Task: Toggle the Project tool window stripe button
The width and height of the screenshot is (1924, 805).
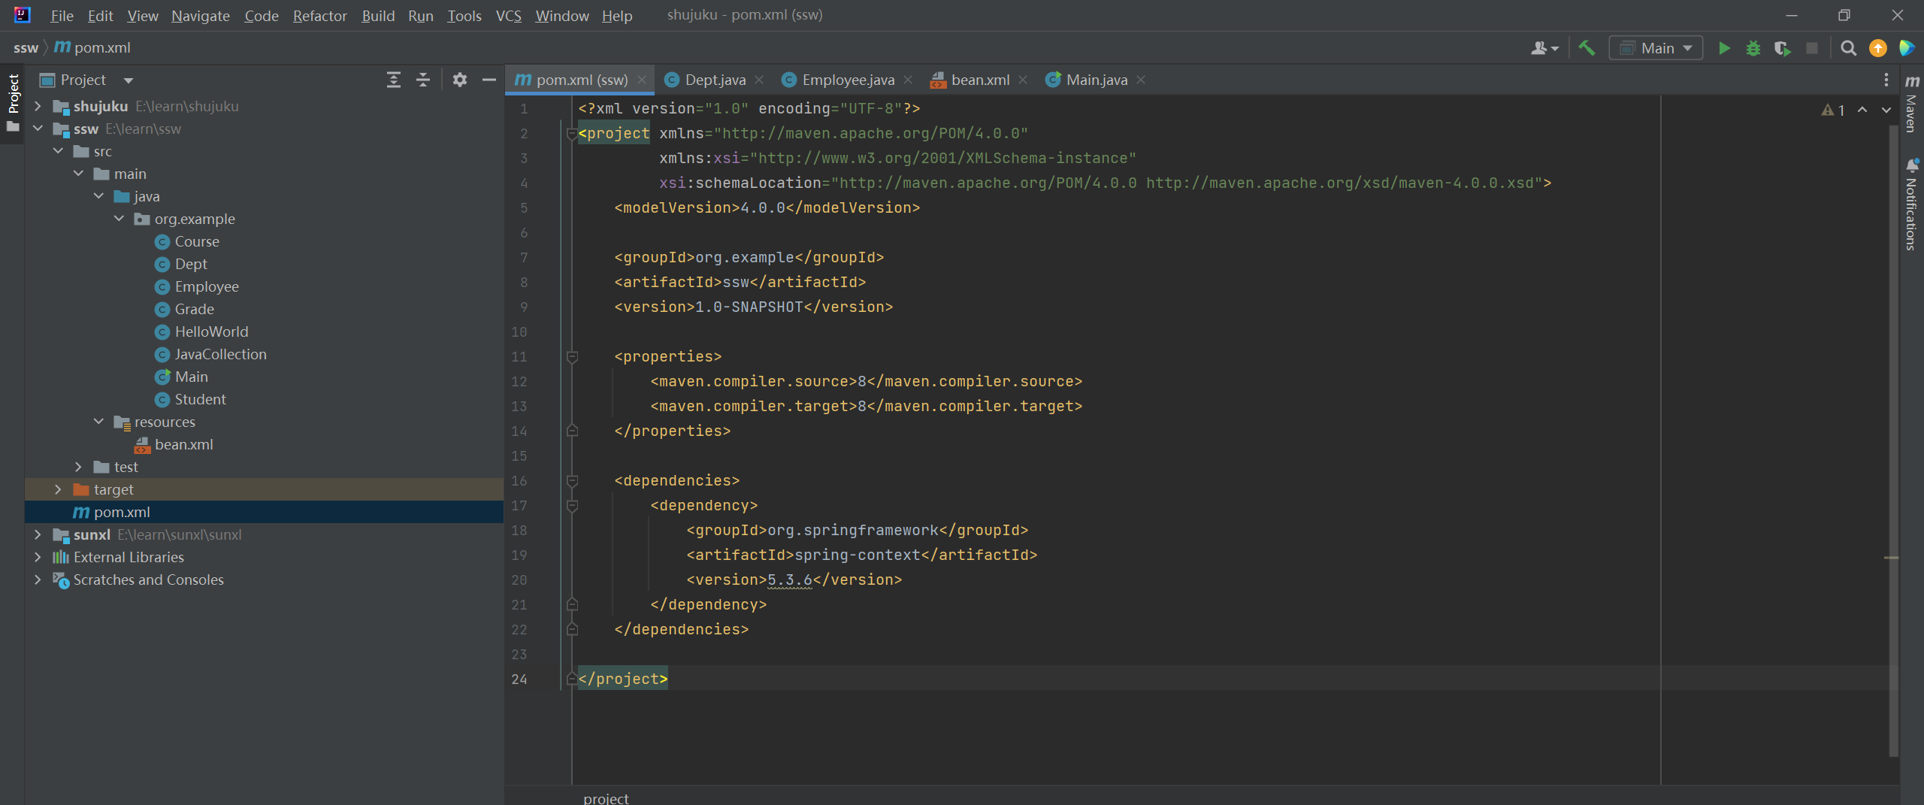Action: click(13, 94)
